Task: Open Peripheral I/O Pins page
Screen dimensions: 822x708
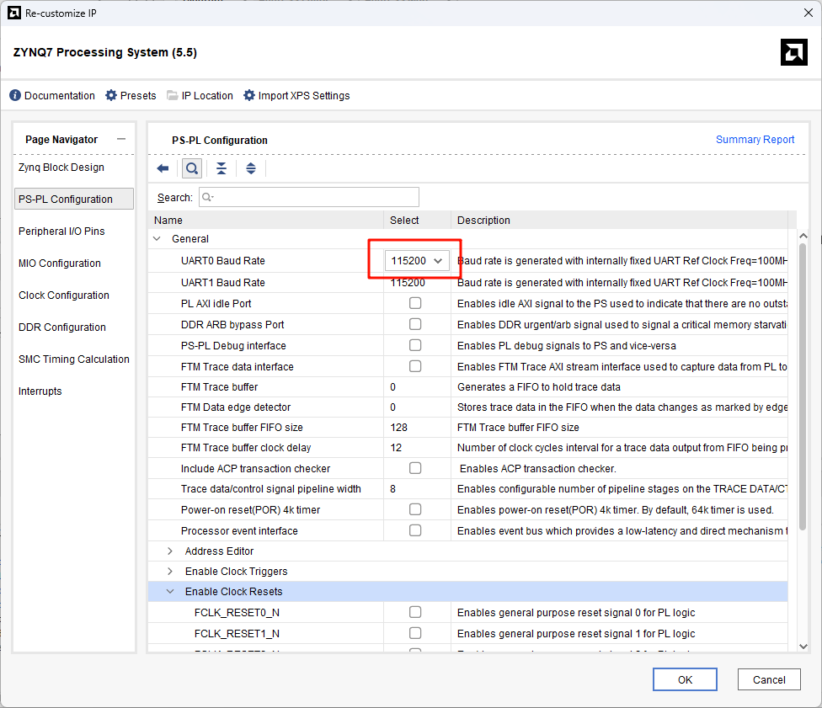Action: point(61,232)
